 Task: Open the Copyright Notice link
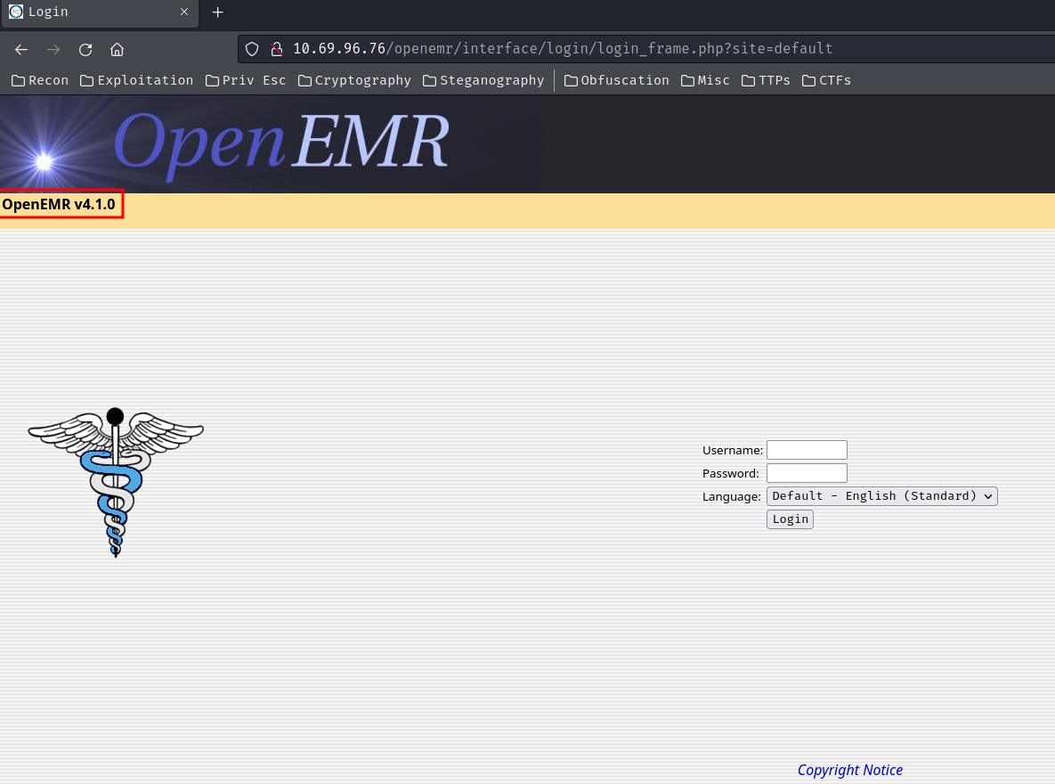pyautogui.click(x=849, y=770)
